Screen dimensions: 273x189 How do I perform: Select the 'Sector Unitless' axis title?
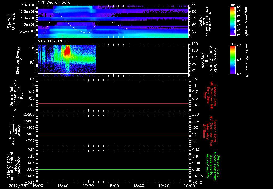pyautogui.click(x=11, y=21)
